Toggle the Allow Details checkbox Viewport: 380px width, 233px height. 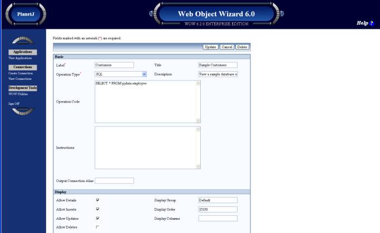(x=97, y=200)
